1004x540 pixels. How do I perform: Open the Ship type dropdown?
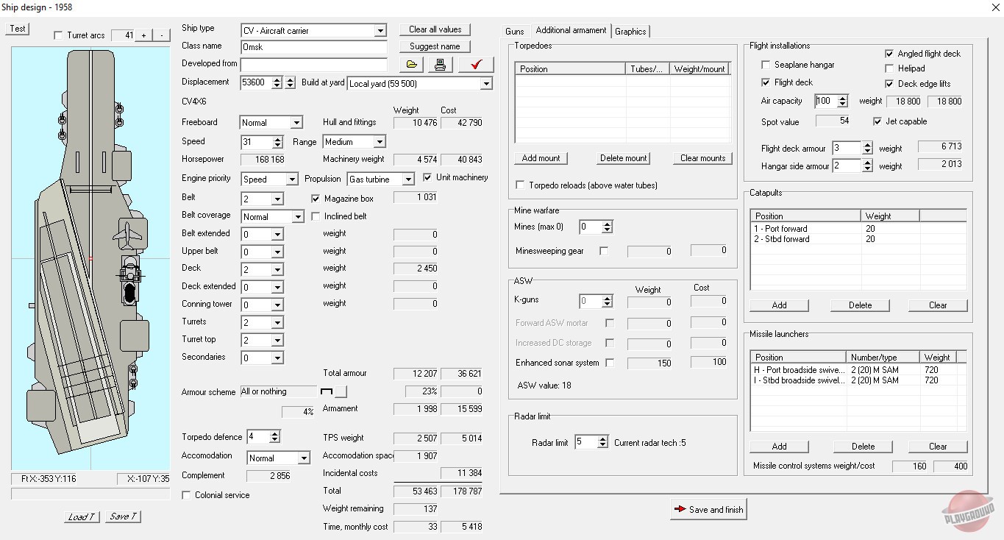pyautogui.click(x=380, y=31)
